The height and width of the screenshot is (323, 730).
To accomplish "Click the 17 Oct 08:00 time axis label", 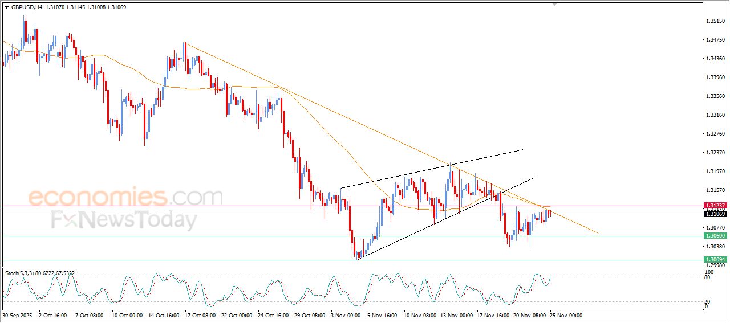I will [200, 314].
